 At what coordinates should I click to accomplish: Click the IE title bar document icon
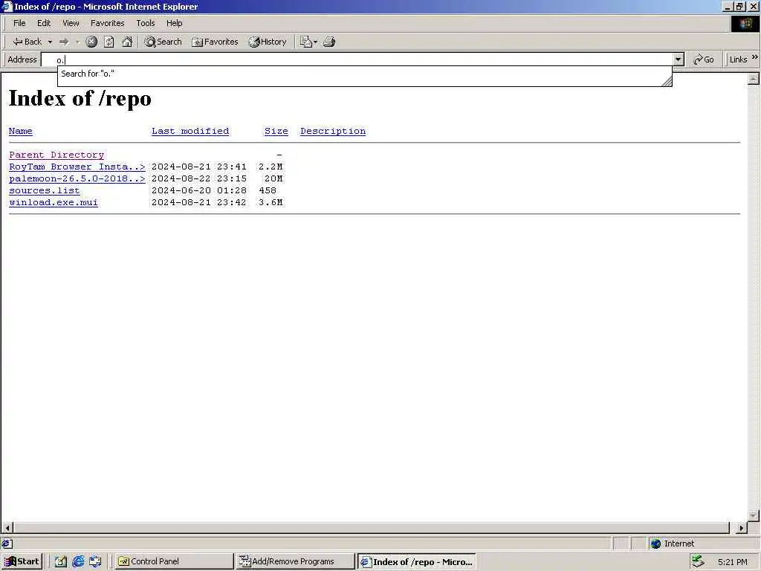7,7
